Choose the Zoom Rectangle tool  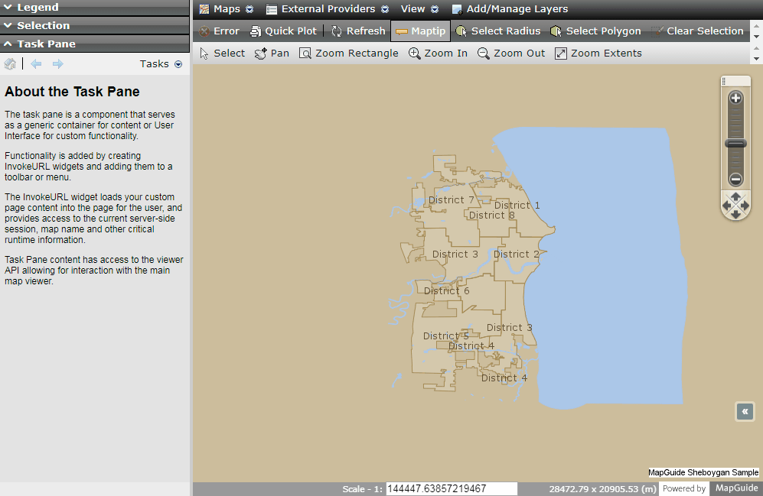click(x=348, y=53)
